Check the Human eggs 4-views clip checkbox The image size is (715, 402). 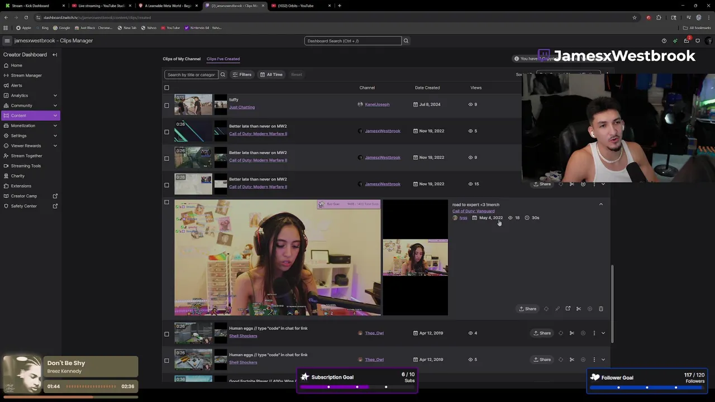(166, 334)
